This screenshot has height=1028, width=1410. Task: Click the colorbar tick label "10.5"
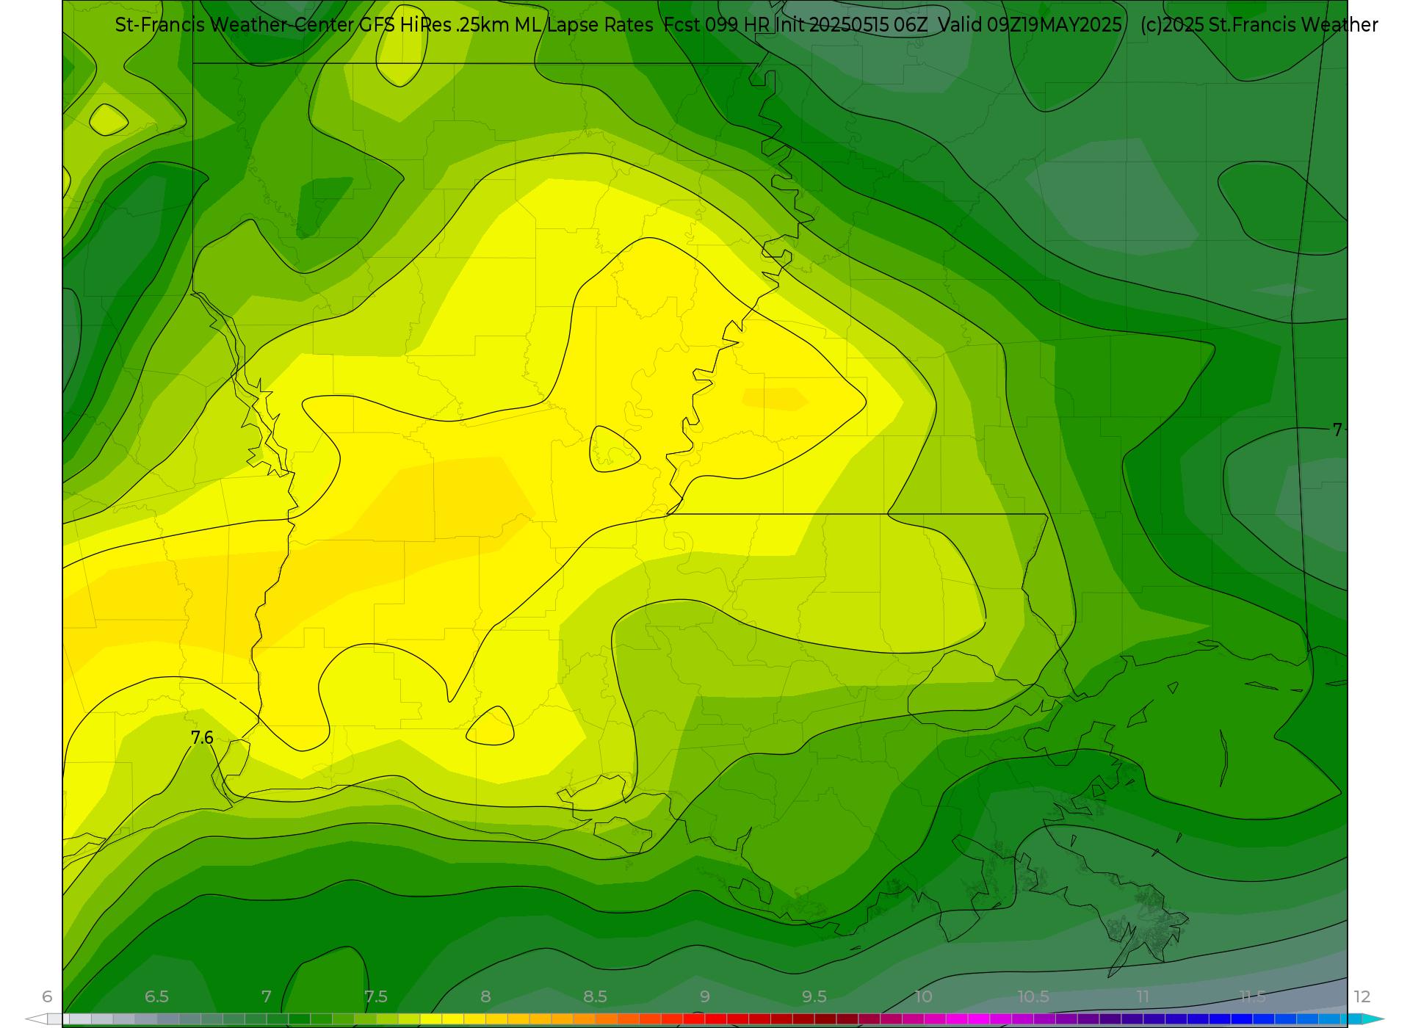pos(1033,996)
